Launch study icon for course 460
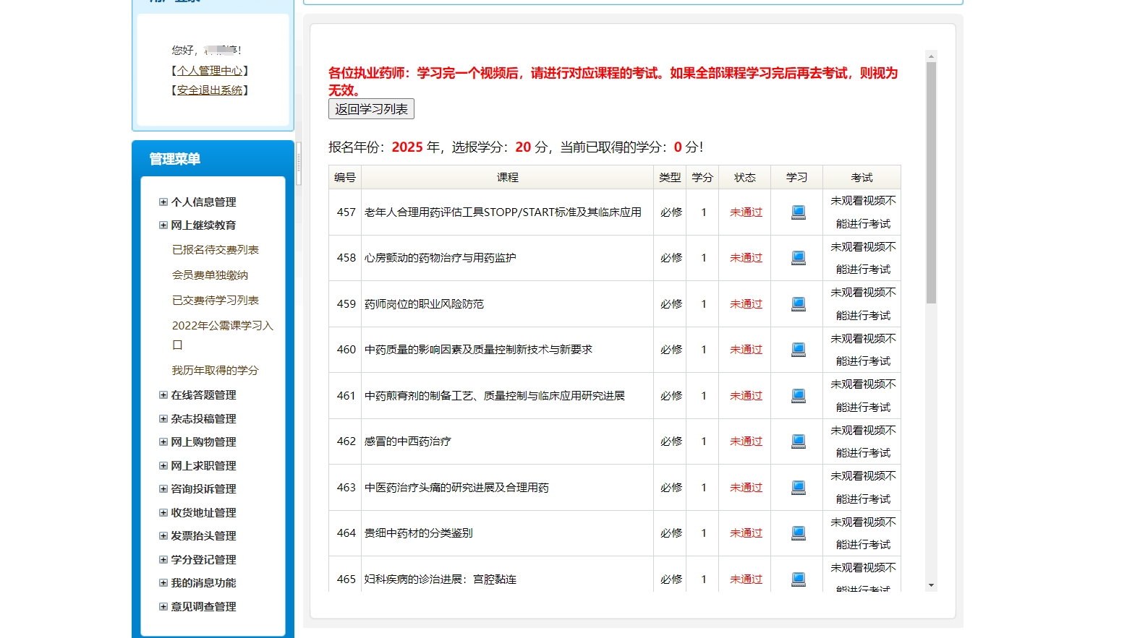The width and height of the screenshot is (1140, 638). [798, 350]
